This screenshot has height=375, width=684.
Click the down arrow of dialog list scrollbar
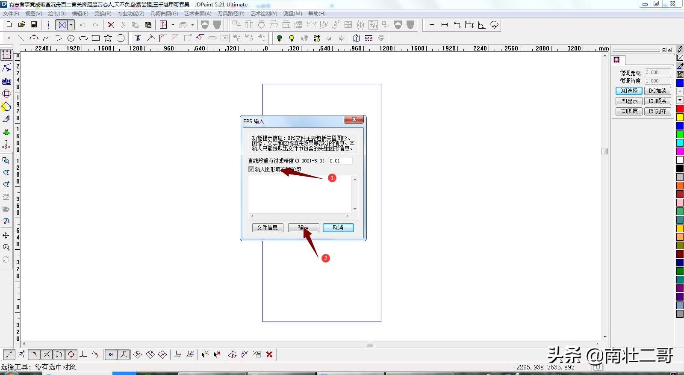[x=355, y=209]
